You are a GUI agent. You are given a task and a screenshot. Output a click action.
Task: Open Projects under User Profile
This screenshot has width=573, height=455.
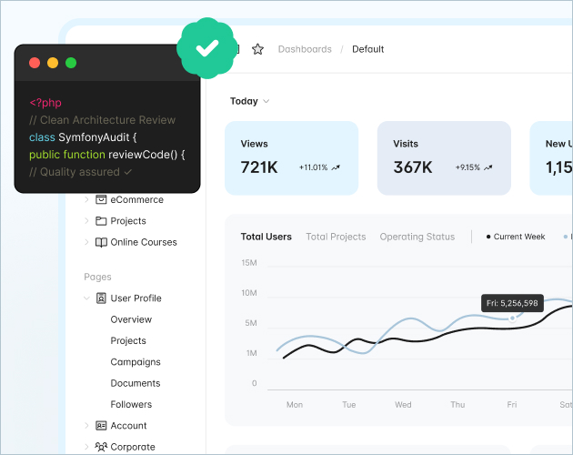coord(128,340)
